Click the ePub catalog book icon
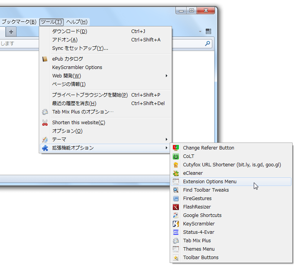The height and width of the screenshot is (266, 296). pos(45,59)
